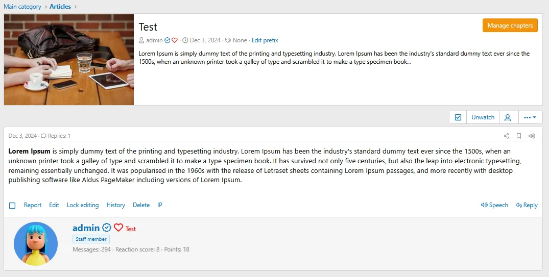Click Lock editing on the post
Viewport: 549px width, 277px height.
tap(83, 205)
